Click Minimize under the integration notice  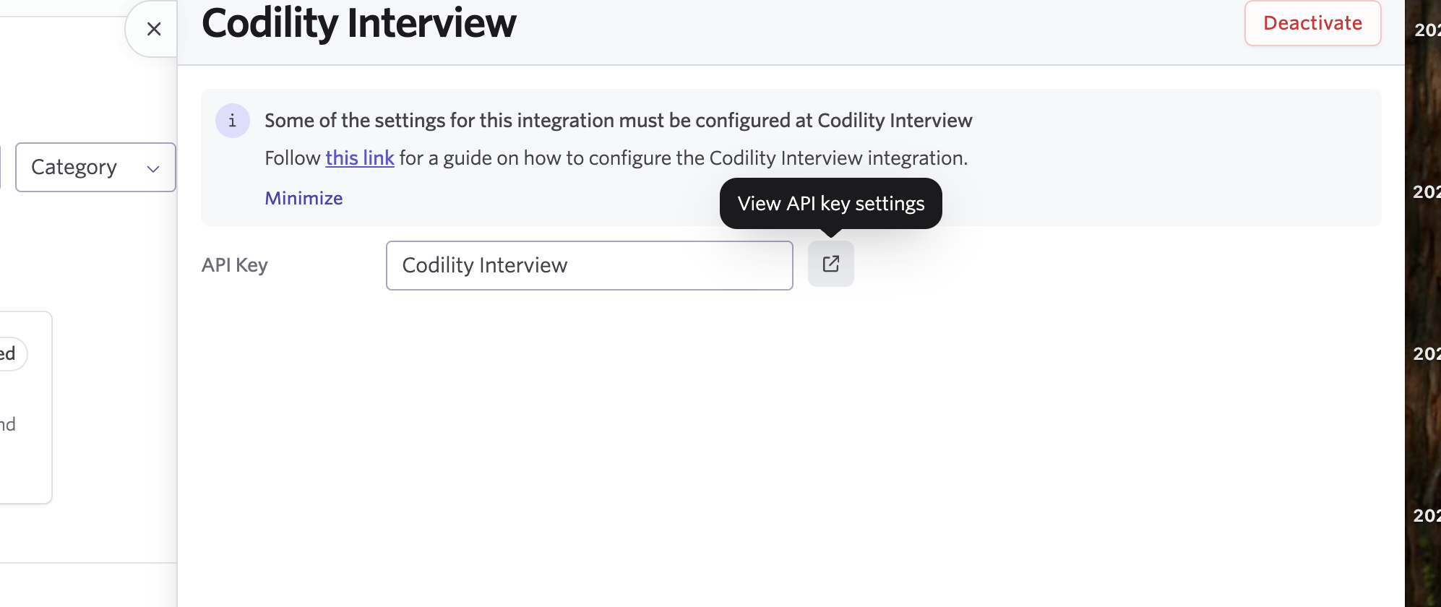[303, 197]
